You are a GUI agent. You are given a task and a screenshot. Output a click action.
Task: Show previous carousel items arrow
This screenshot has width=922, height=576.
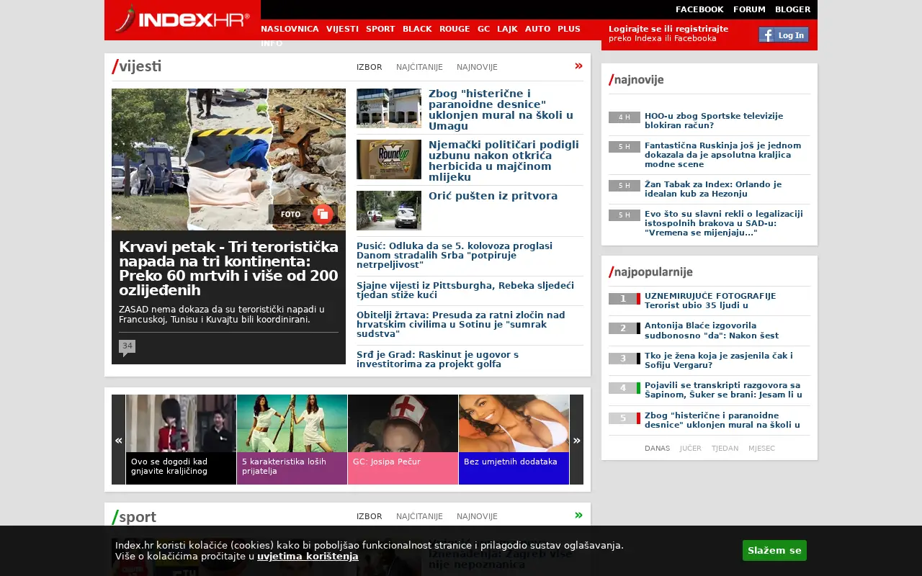click(118, 439)
